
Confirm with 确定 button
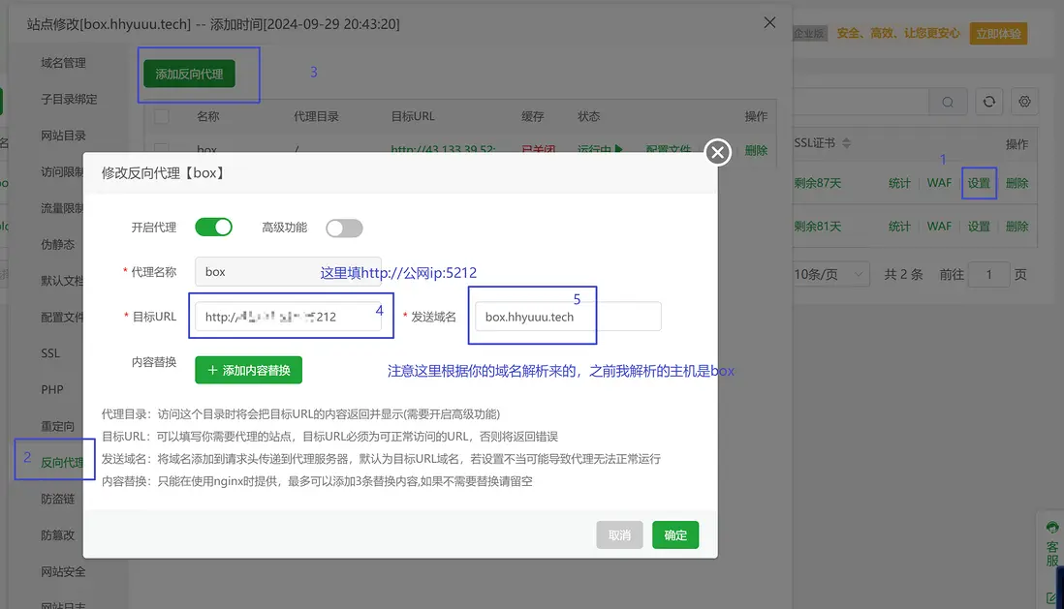click(x=675, y=535)
